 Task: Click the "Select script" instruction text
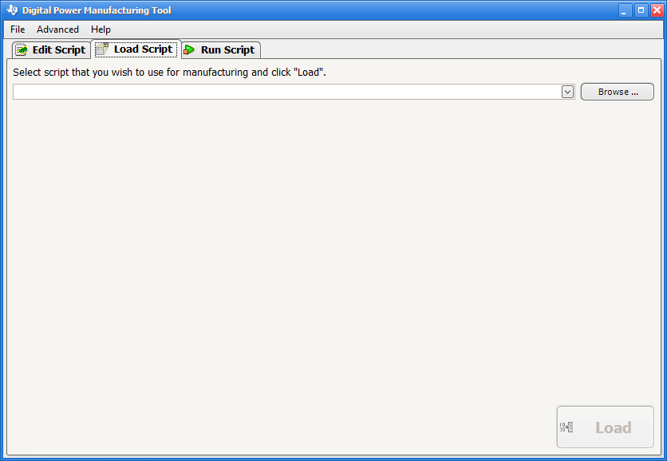point(169,72)
